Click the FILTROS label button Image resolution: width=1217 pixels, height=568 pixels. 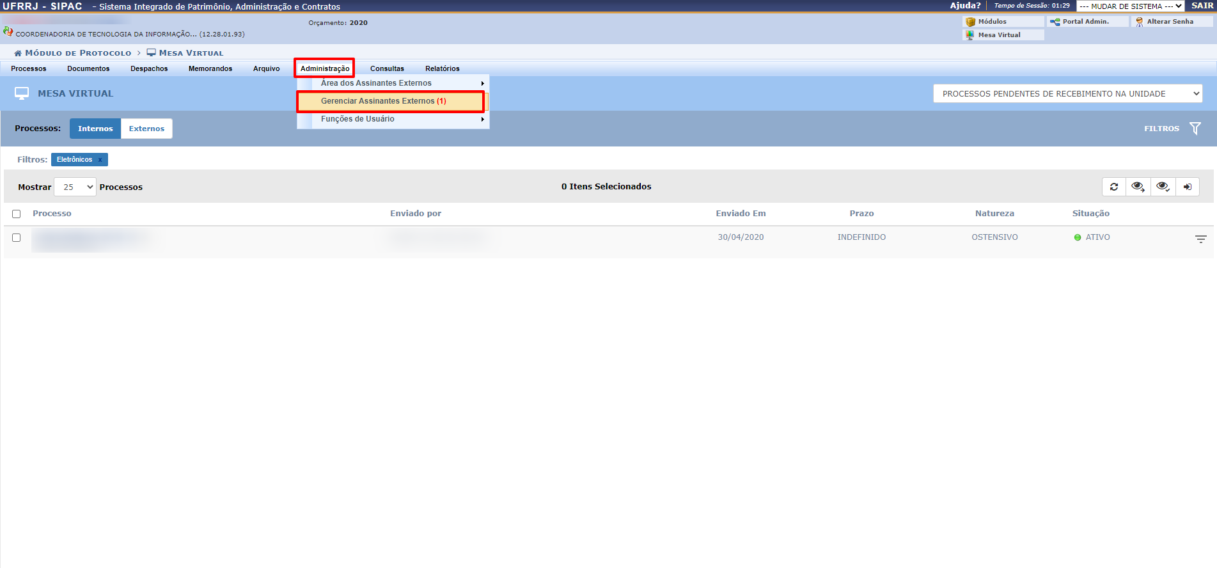tap(1161, 129)
